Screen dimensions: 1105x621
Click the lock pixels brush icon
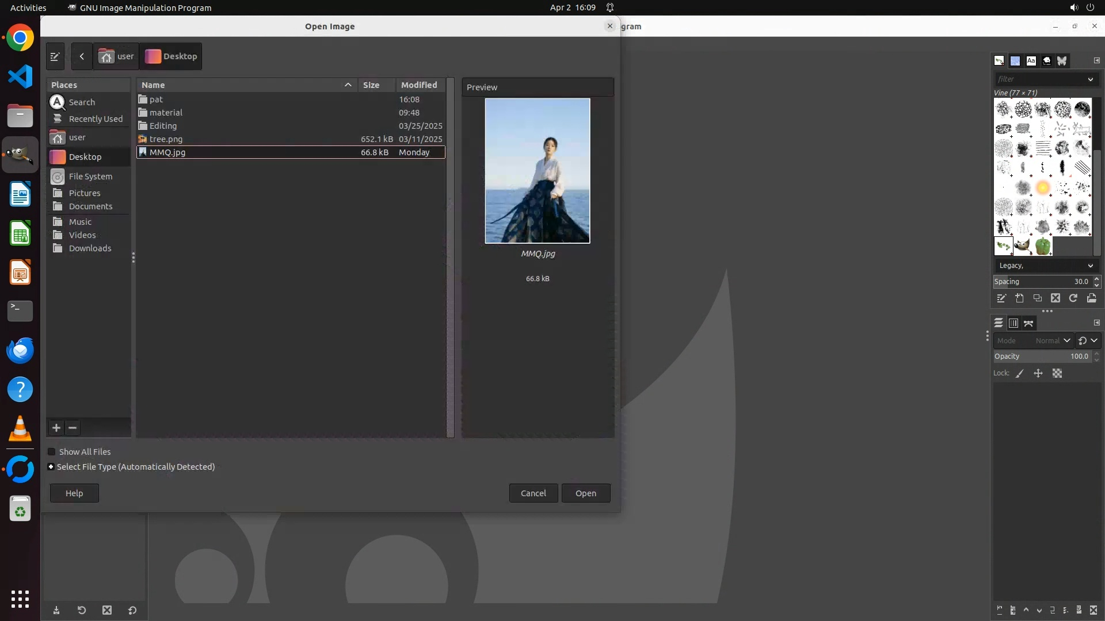(x=1020, y=374)
